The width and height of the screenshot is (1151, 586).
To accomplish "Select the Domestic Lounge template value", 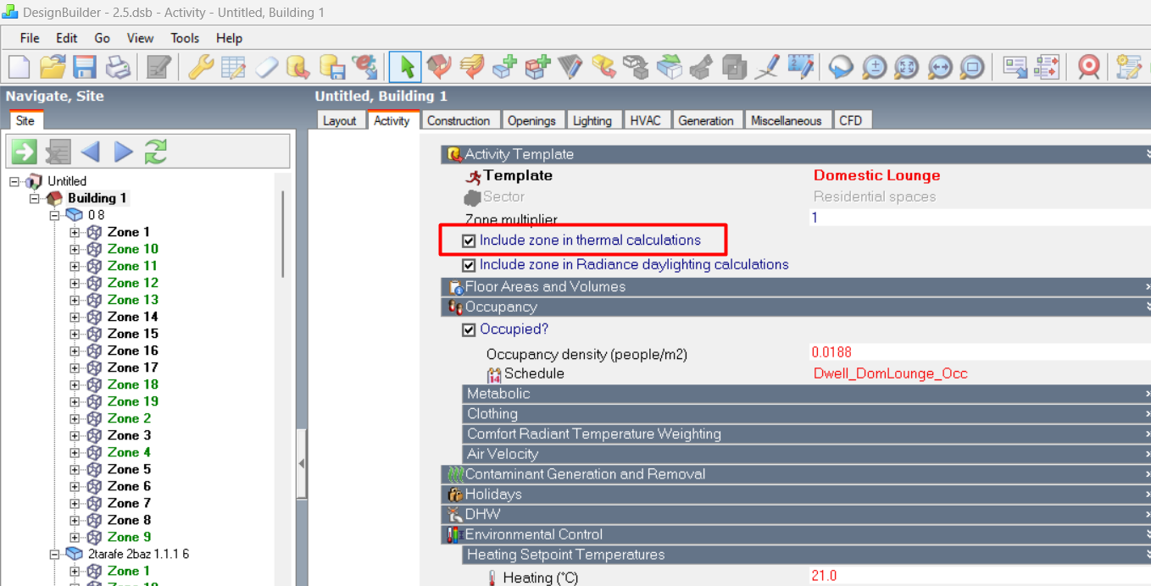I will [876, 176].
